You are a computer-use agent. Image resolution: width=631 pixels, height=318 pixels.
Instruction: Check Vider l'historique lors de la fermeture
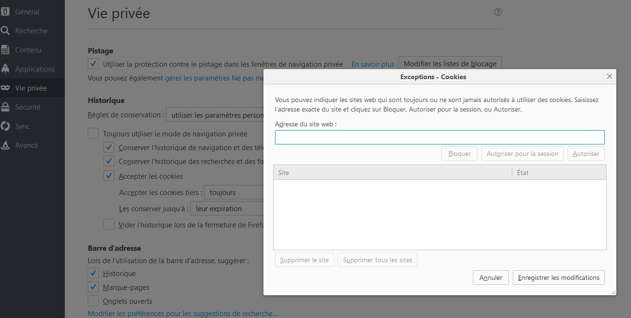[109, 225]
